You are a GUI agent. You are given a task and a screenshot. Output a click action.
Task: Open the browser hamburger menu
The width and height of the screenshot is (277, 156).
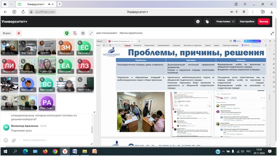coord(246,4)
